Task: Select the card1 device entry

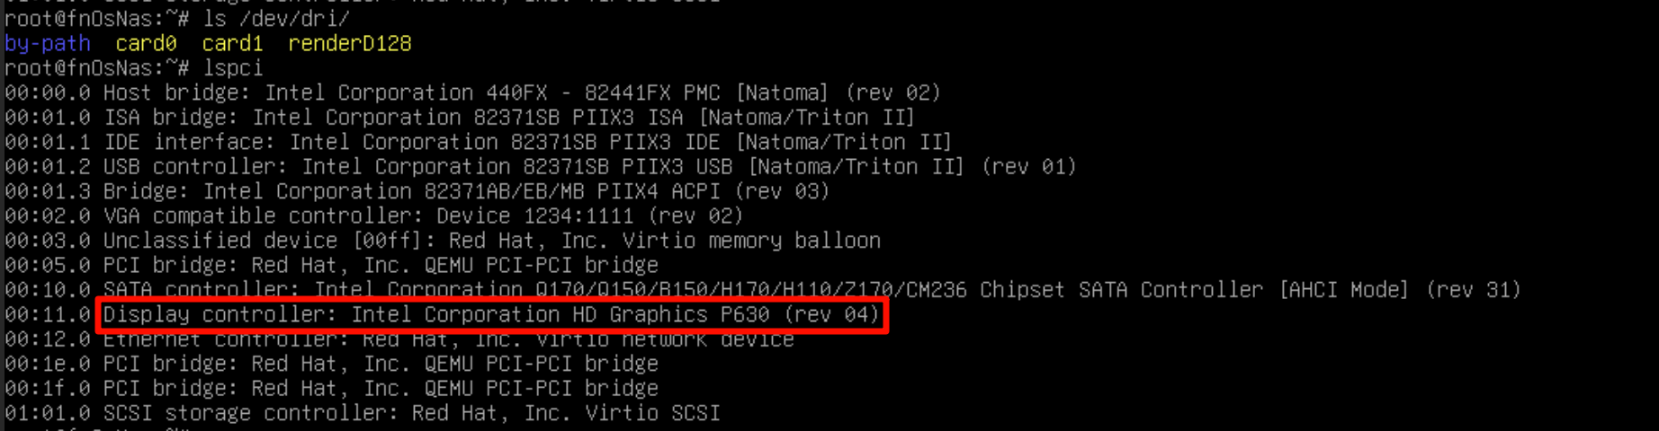Action: click(232, 43)
